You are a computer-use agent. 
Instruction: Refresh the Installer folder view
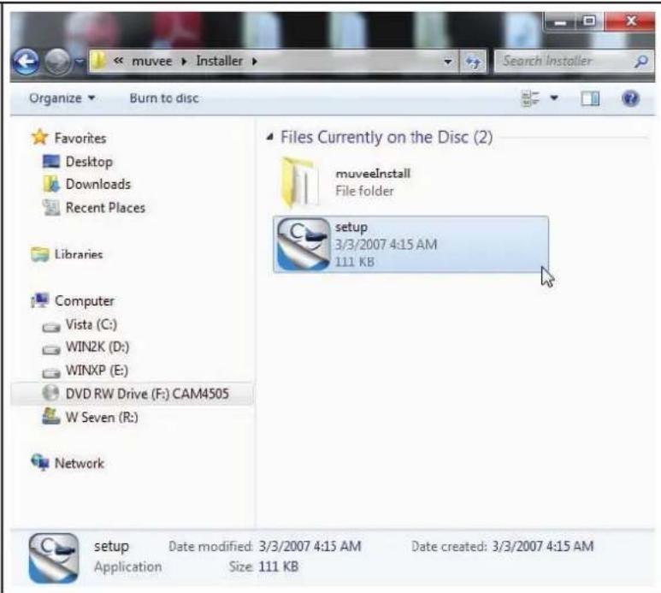click(x=473, y=62)
